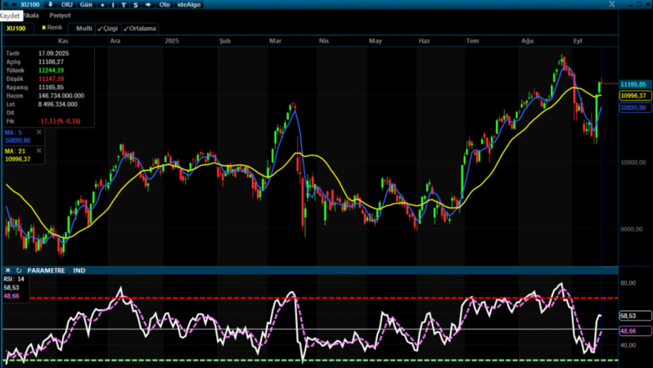
Task: Click the cyan 11165,85 price tag on axis
Action: pyautogui.click(x=635, y=84)
